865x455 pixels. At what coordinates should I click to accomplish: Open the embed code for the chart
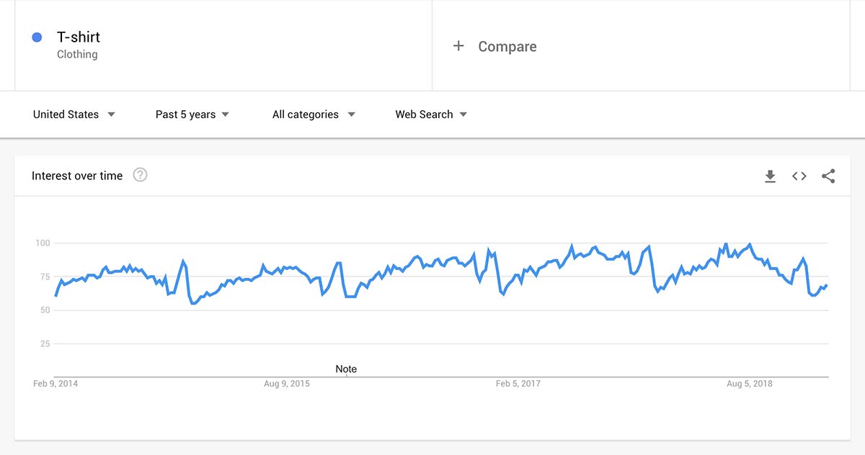click(x=799, y=176)
